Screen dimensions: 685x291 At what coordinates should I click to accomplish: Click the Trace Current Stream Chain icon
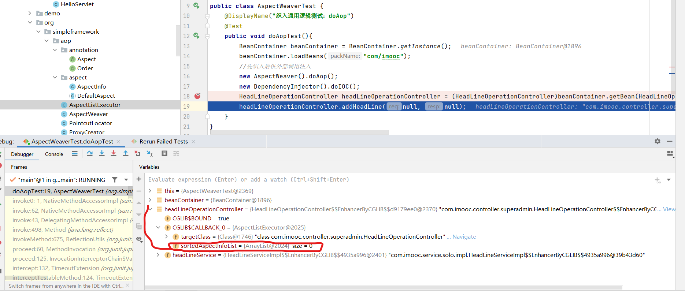176,154
